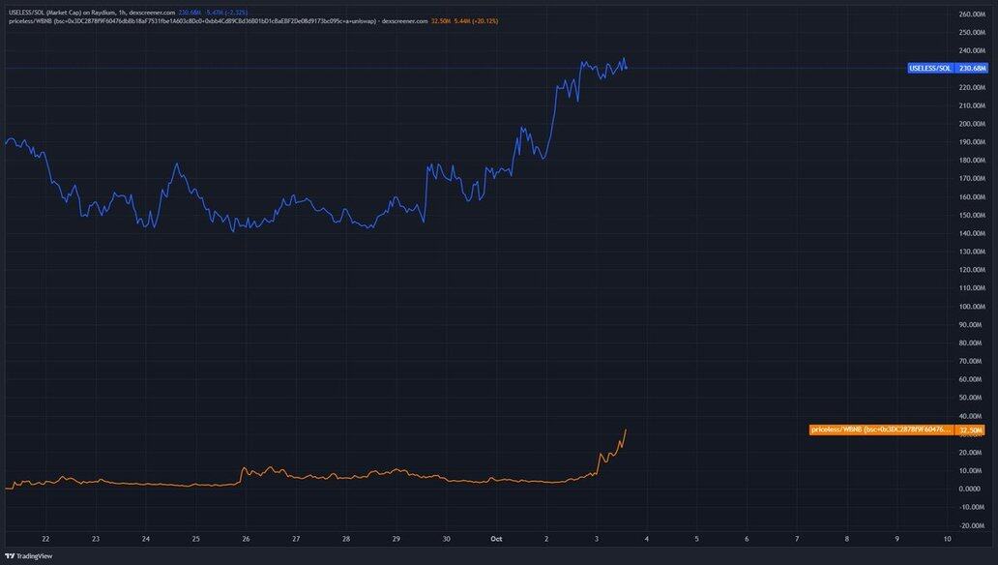Click the Oct label on the time axis
This screenshot has width=998, height=565.
[496, 538]
